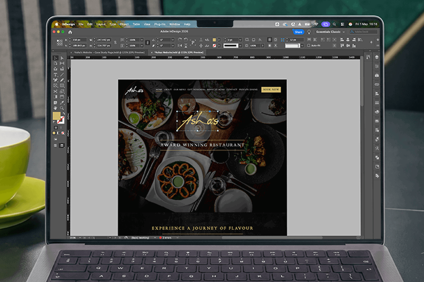Expand the preflight 2 errors menu arrow
Screen dimensions: 424x282
pos(177,238)
